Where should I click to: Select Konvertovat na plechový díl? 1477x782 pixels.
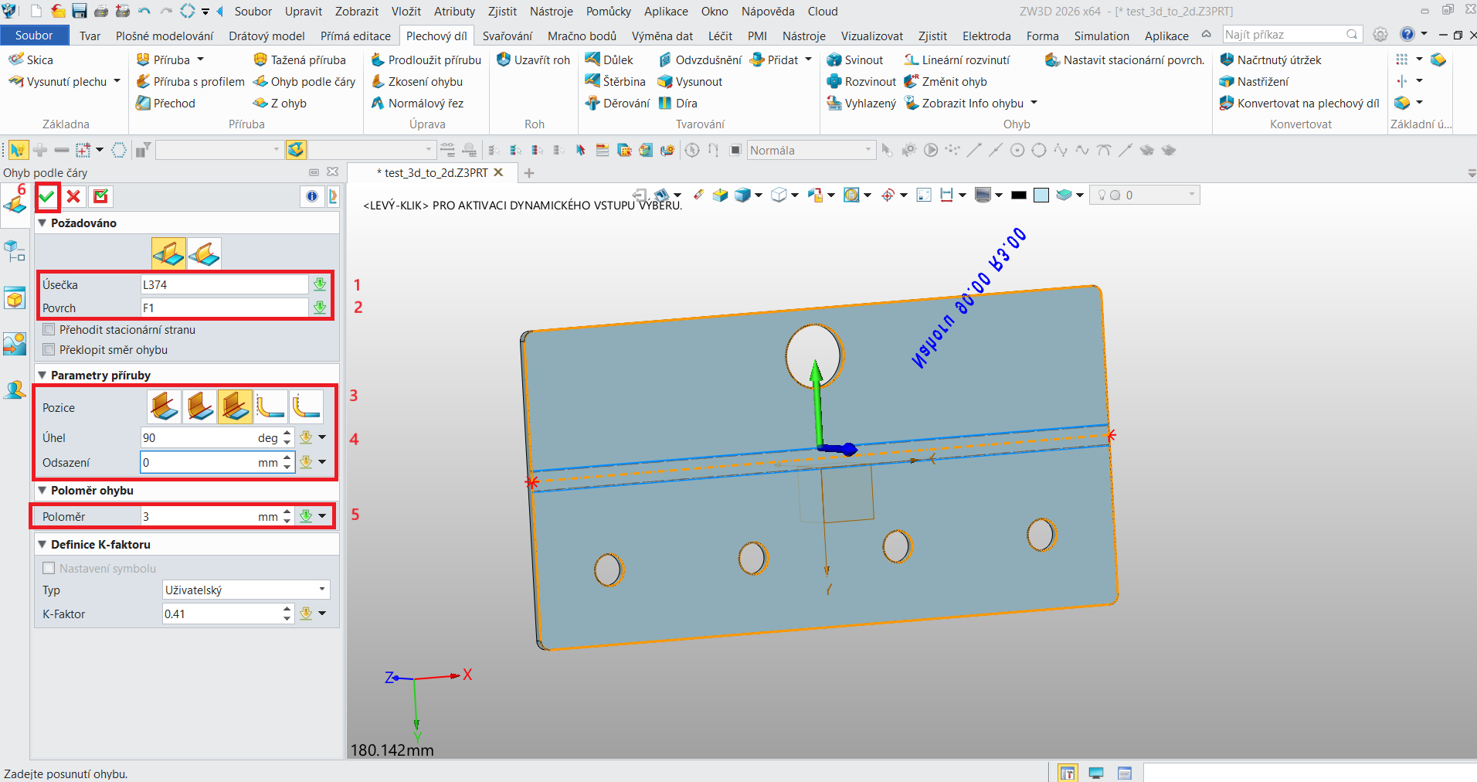pyautogui.click(x=1299, y=103)
